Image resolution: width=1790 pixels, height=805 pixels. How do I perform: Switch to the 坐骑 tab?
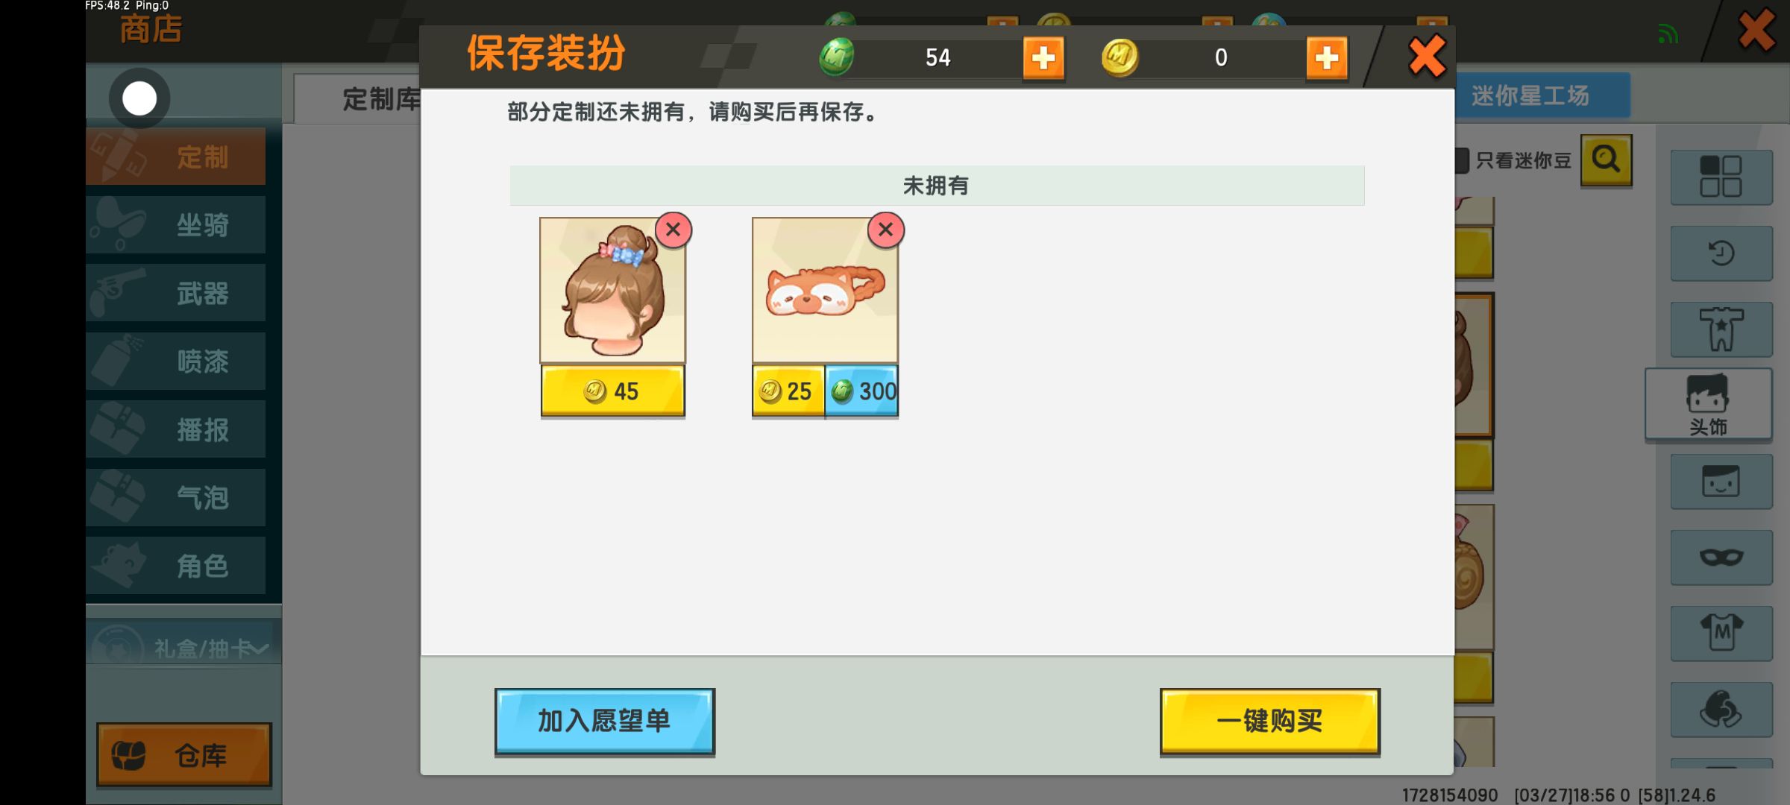click(x=176, y=225)
